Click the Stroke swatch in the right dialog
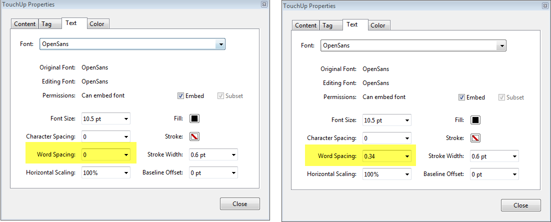 [475, 137]
